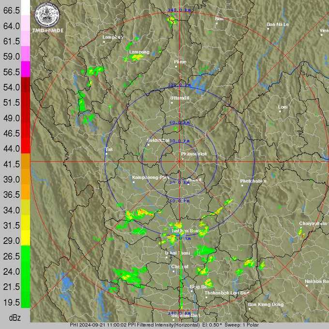The height and width of the screenshot is (329, 329).
Task: Select the magenta swatch beside 56.5
Action: point(26,69)
